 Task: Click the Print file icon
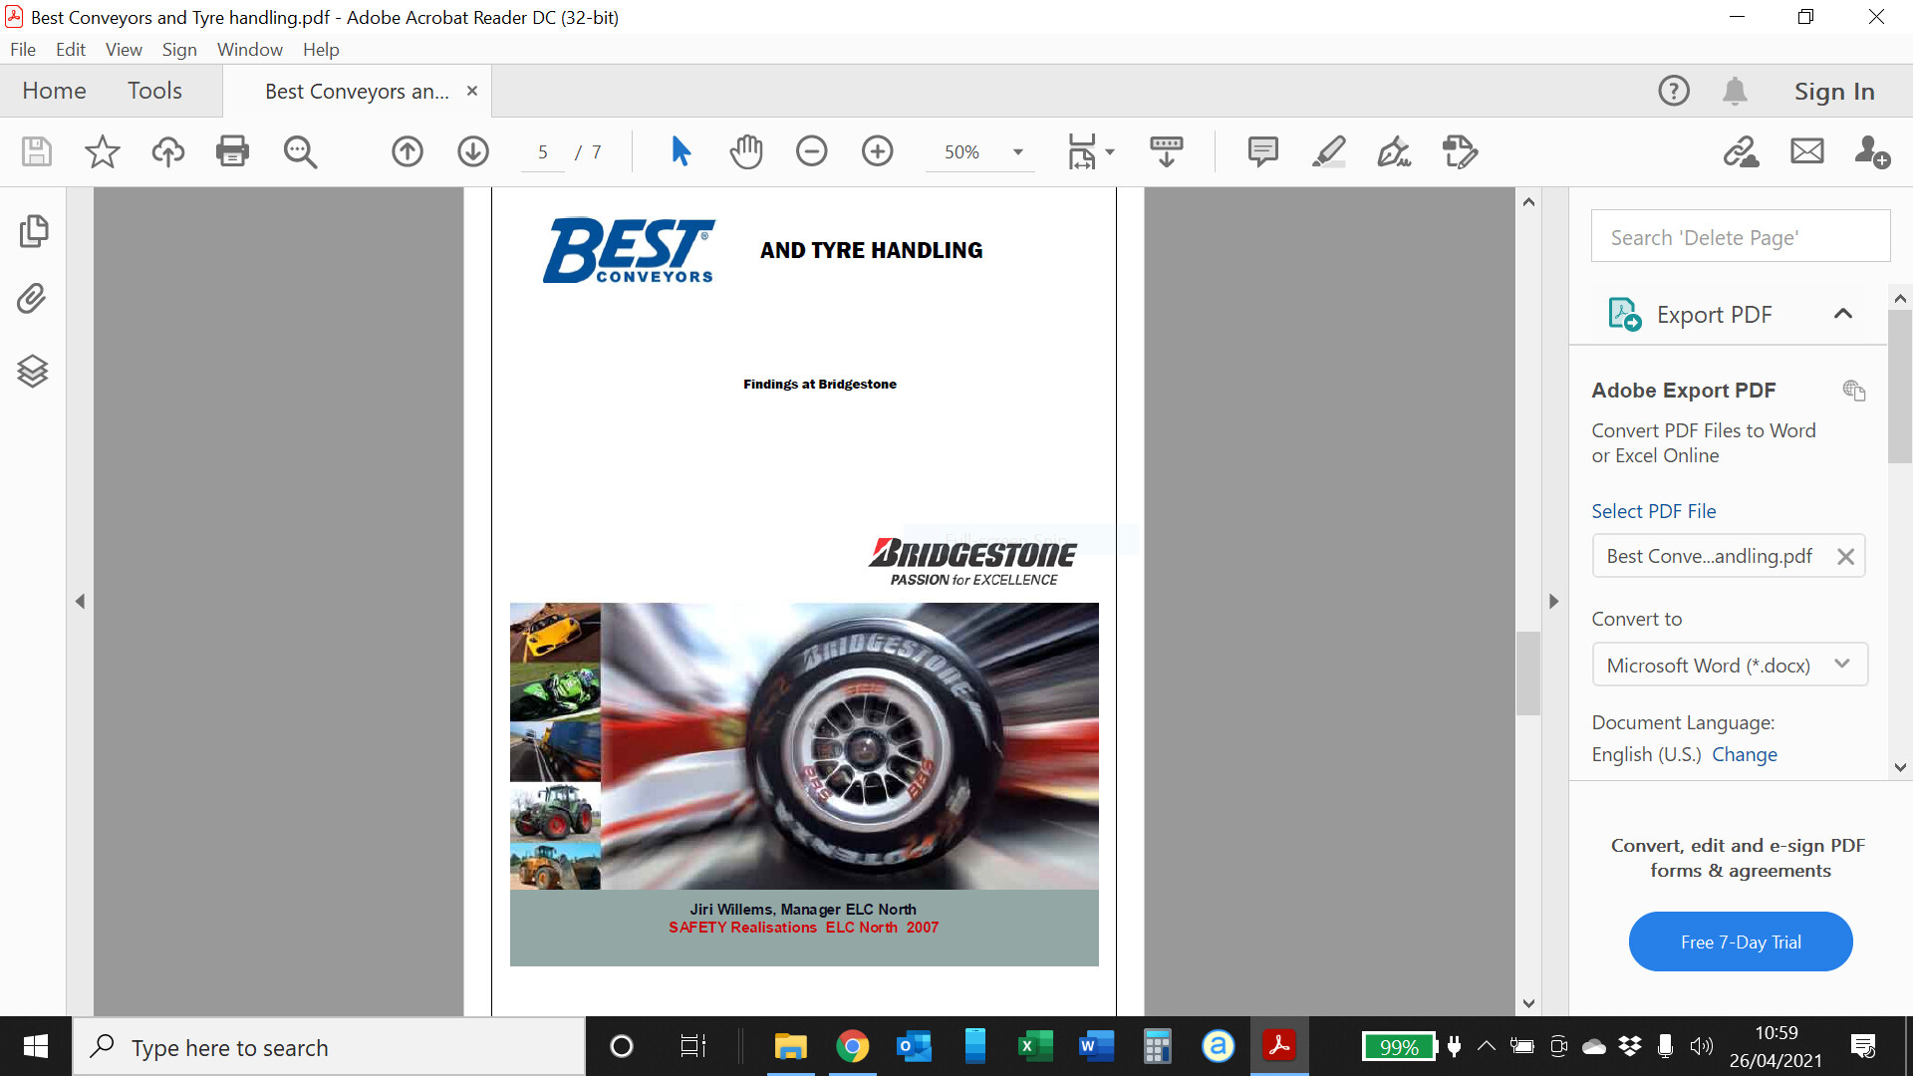232,151
